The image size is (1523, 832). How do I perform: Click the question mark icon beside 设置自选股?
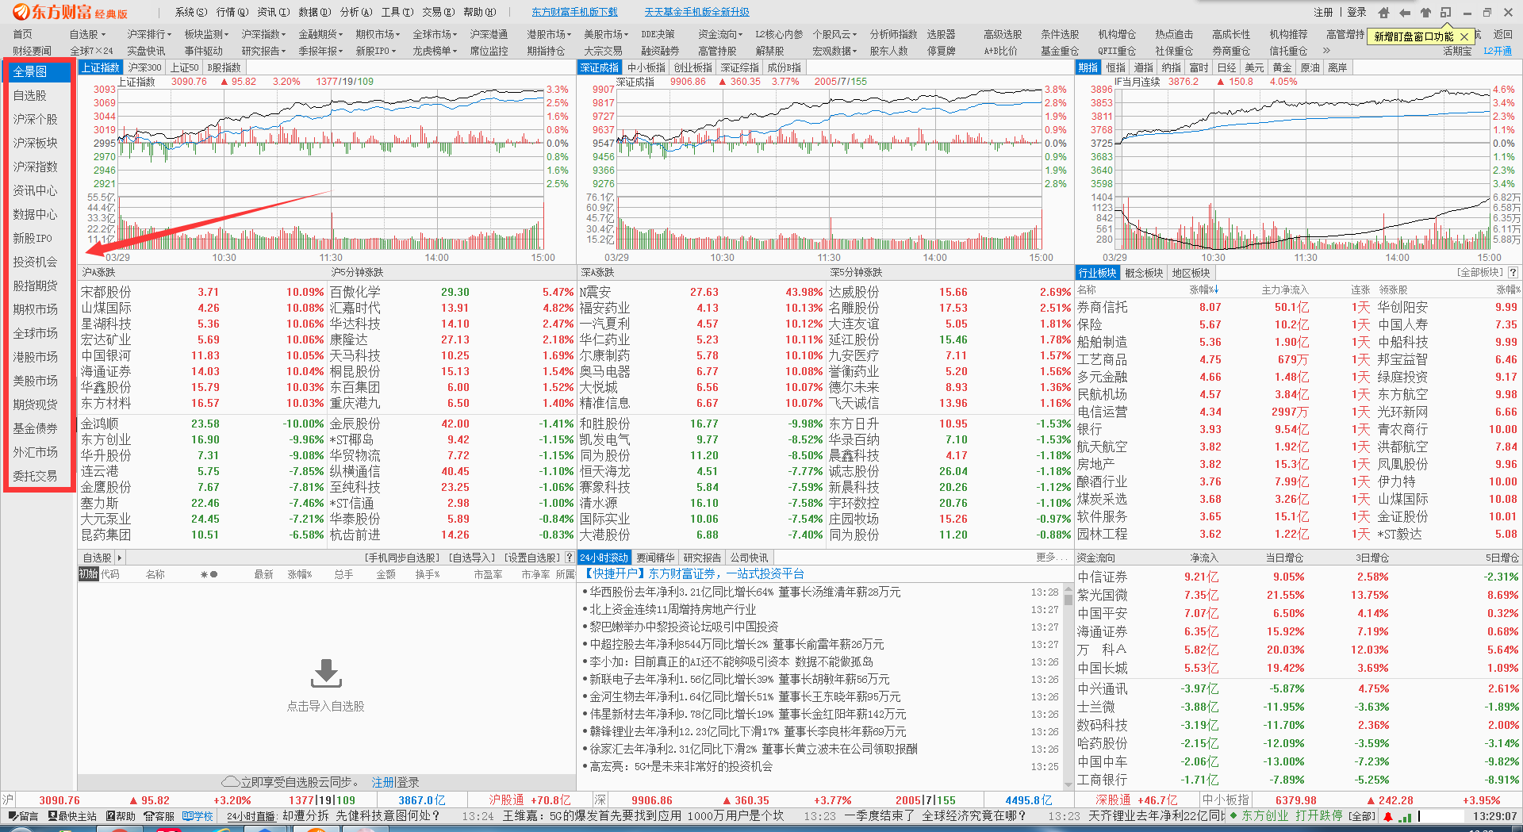click(x=569, y=558)
